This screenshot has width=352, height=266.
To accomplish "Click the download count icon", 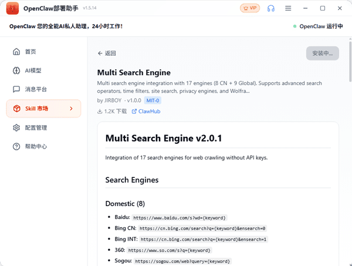I will pos(100,112).
